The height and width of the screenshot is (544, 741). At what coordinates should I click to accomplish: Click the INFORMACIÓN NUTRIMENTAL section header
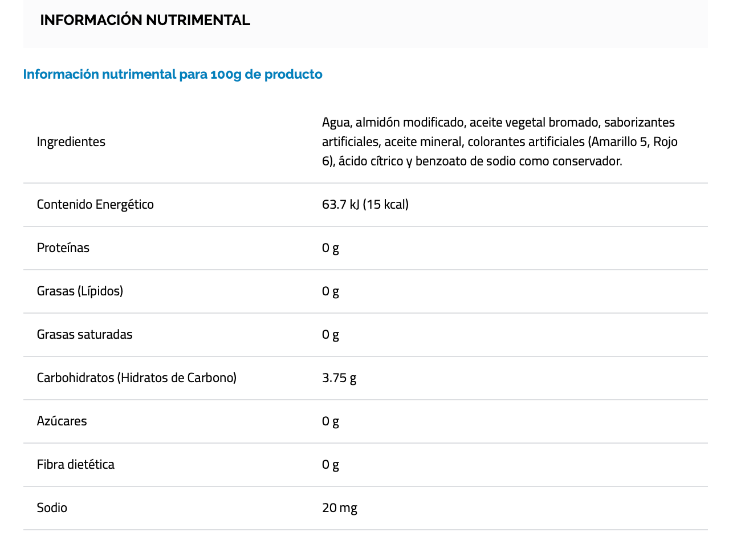(x=145, y=20)
